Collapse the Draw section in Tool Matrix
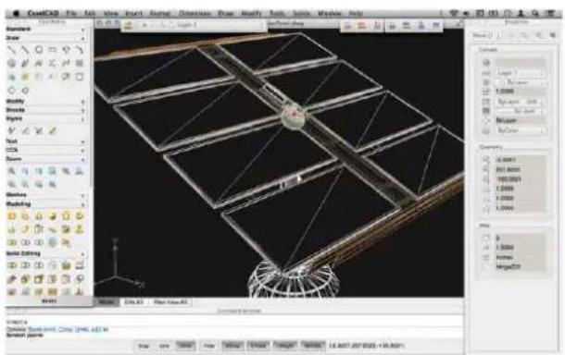565x355 pixels. (x=82, y=38)
